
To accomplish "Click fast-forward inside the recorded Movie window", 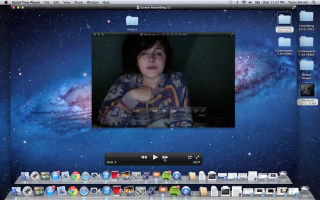I will tap(173, 111).
